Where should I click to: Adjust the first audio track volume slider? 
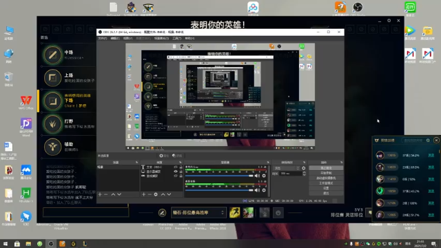pos(219,176)
